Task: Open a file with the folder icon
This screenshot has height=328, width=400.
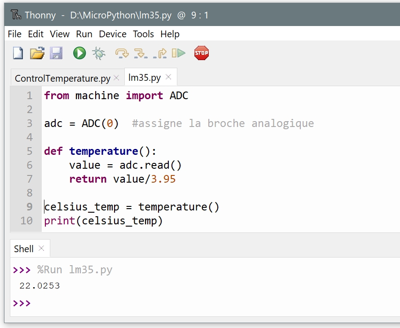Action: point(37,53)
